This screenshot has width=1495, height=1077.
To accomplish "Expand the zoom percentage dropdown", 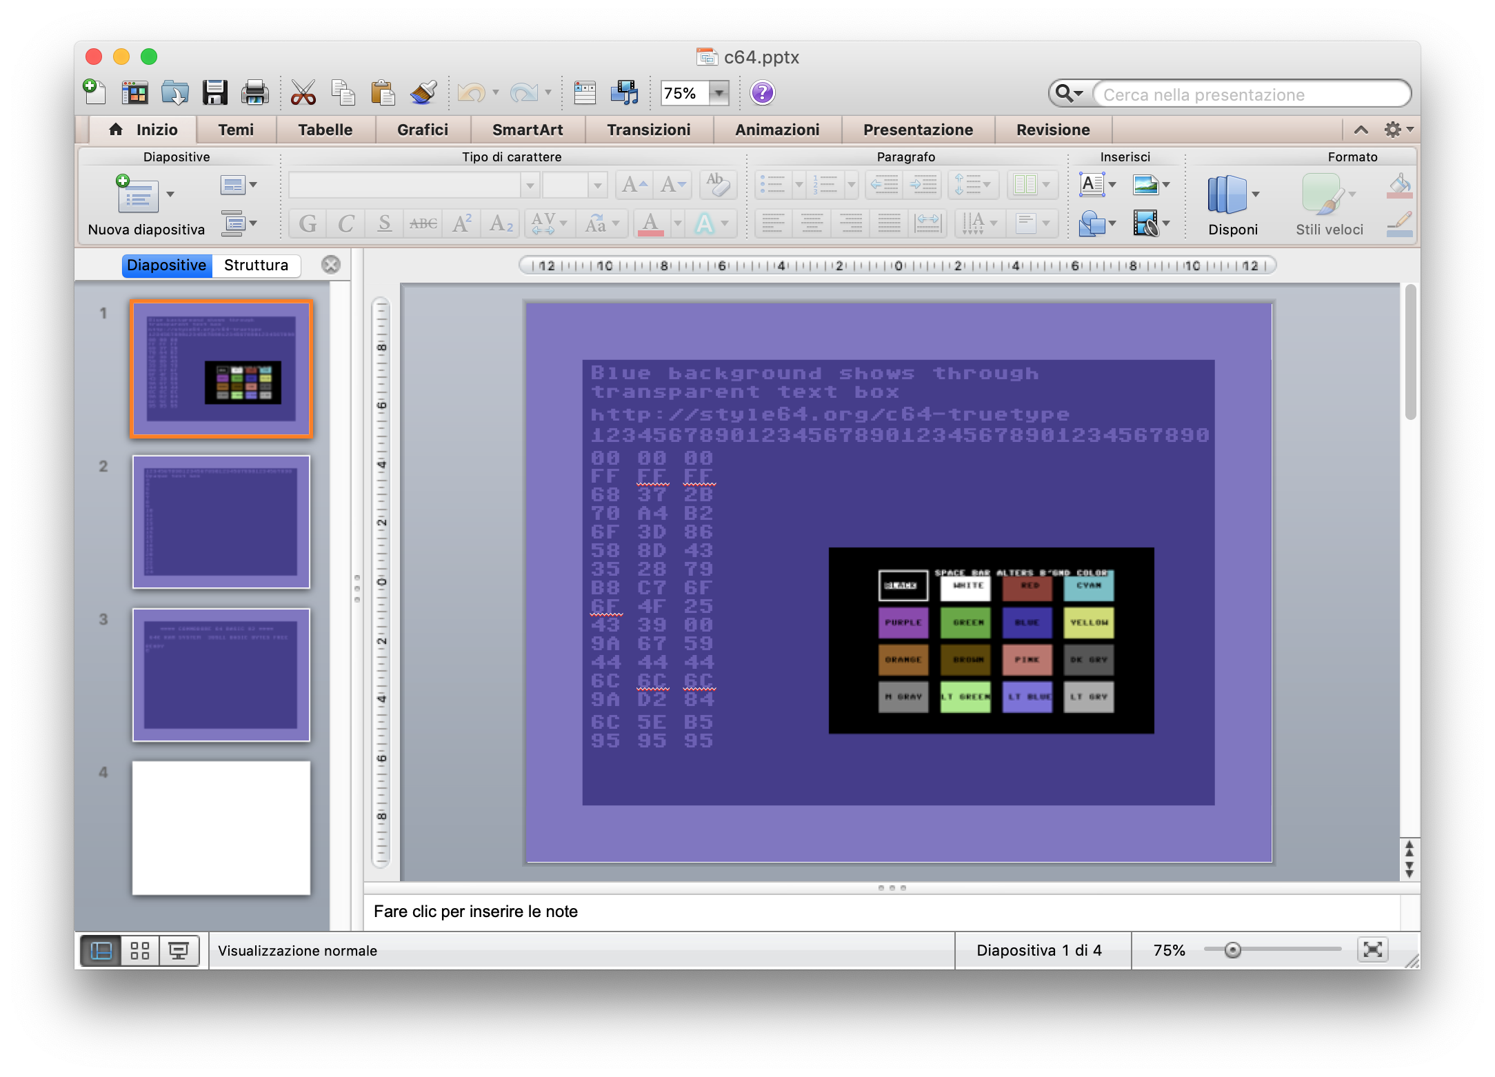I will pyautogui.click(x=719, y=92).
